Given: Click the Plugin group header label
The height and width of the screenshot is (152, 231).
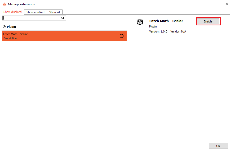Looking at the screenshot, I should pyautogui.click(x=11, y=27).
